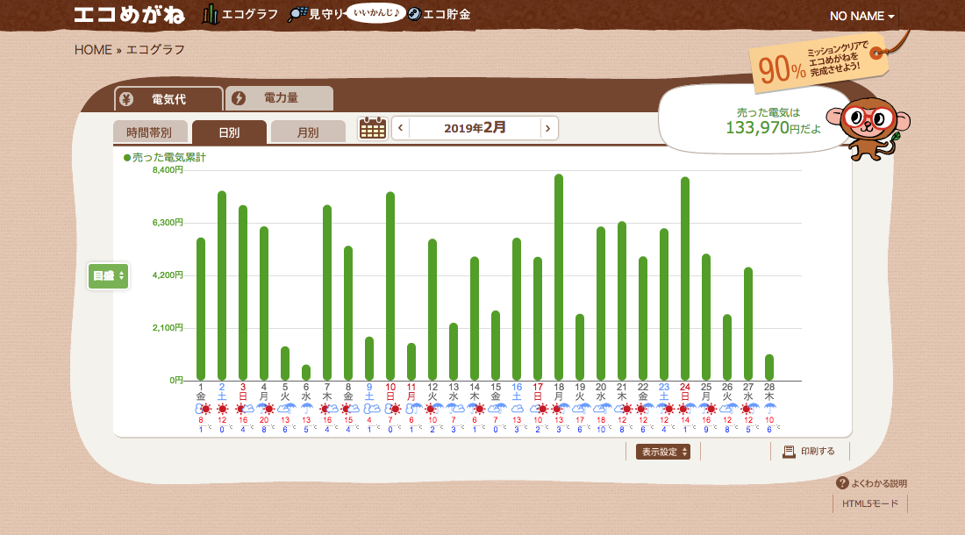The height and width of the screenshot is (535, 965).
Task: Open the エコグラフ bar-chart icon in the header
Action: [211, 15]
